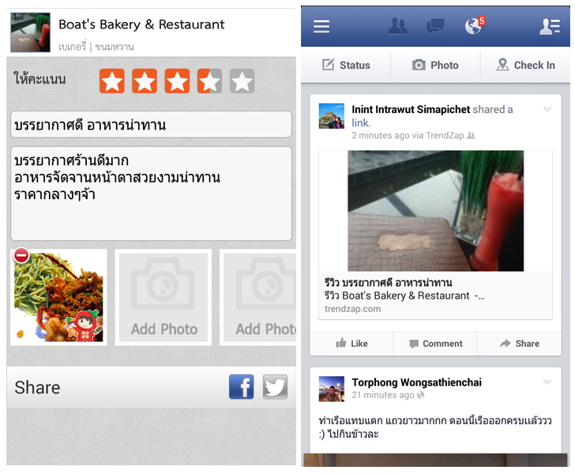
Task: Remove the attached noodle photo
Action: (x=21, y=255)
